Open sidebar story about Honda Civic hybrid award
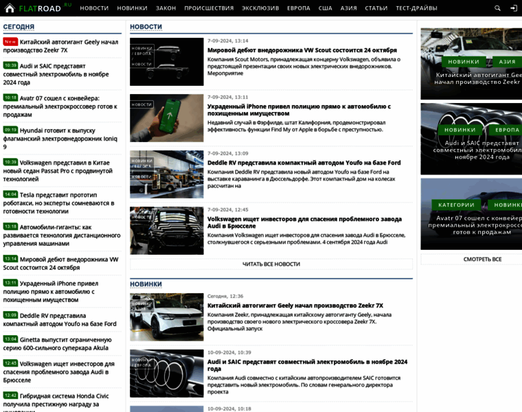The width and height of the screenshot is (522, 412). [56, 402]
